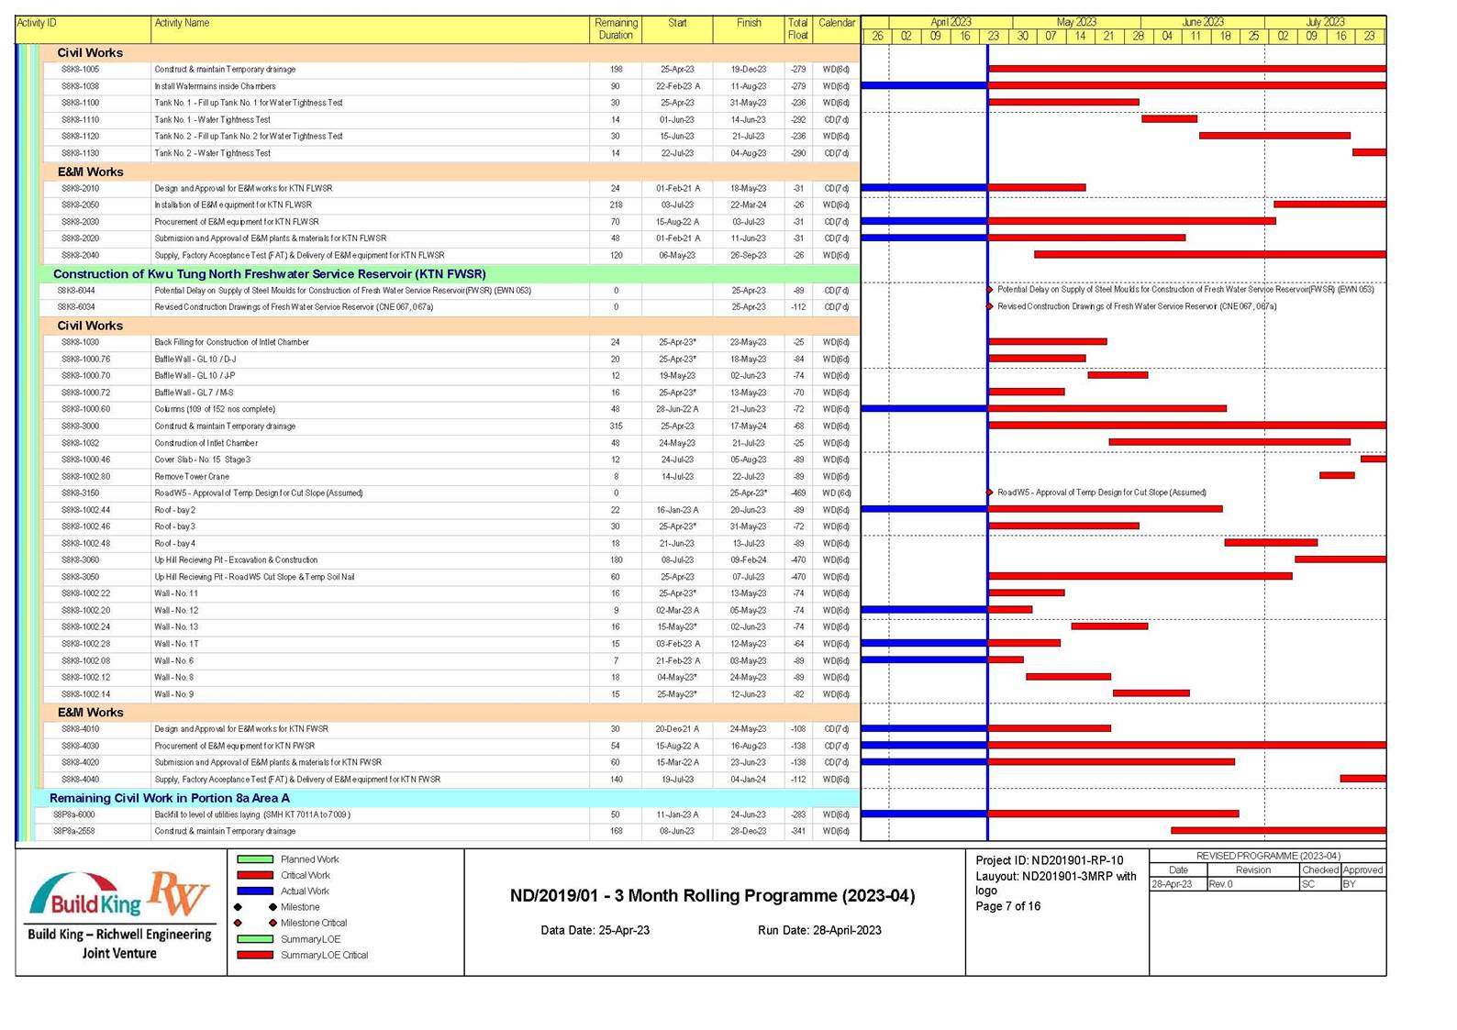
Task: Click red bar for Wall - No. 9
Action: (x=1151, y=693)
